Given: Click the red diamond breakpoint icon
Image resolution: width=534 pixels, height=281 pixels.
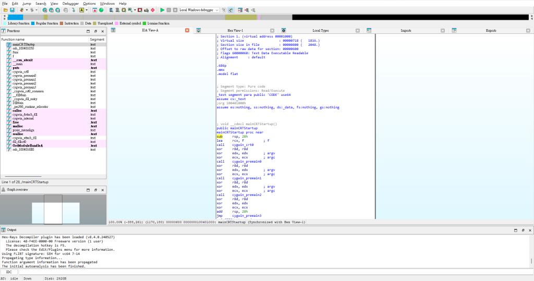Looking at the screenshot, I should (153, 10).
